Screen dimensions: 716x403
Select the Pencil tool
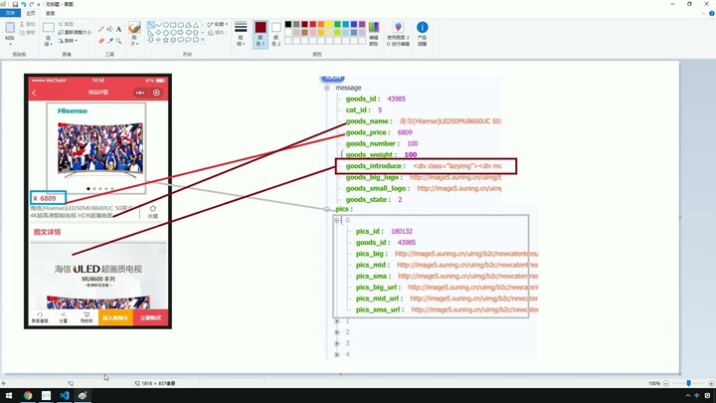100,29
